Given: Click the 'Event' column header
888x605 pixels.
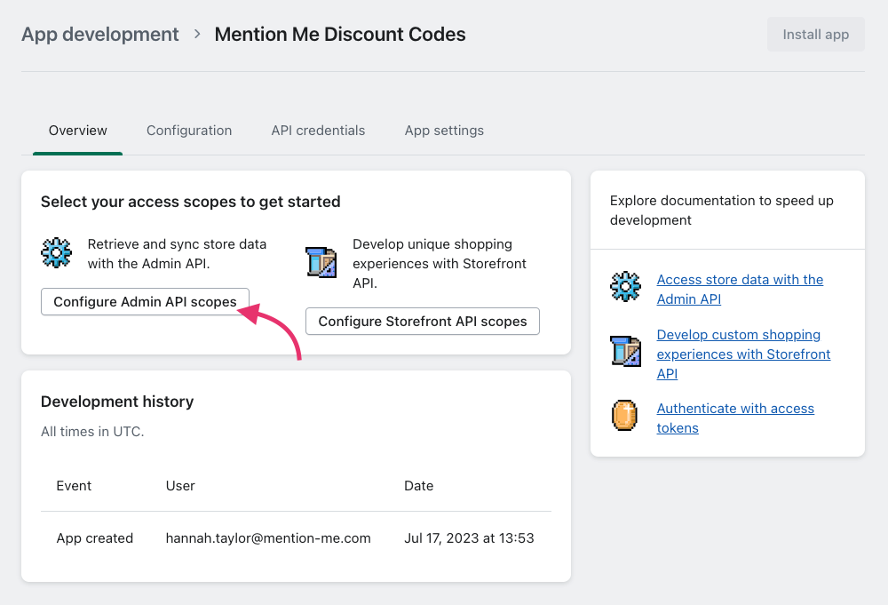Looking at the screenshot, I should [x=74, y=485].
